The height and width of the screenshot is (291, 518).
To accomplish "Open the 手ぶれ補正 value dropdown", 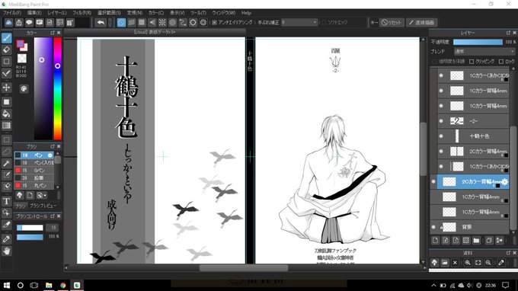I will [x=299, y=22].
